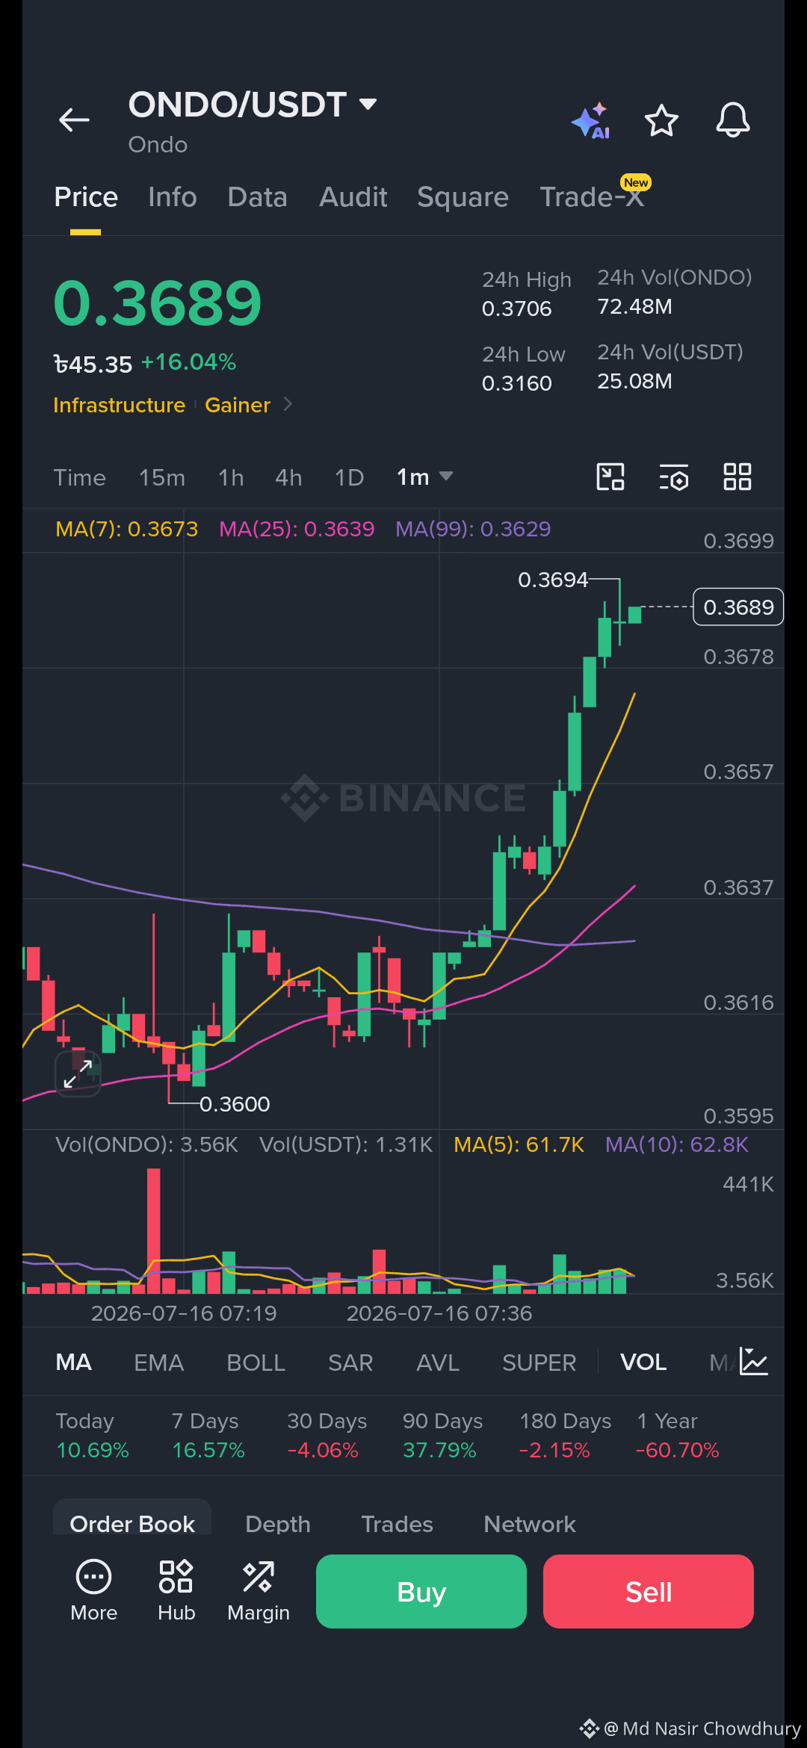This screenshot has height=1748, width=807.
Task: Open the four-squares grid layout icon
Action: pyautogui.click(x=738, y=477)
